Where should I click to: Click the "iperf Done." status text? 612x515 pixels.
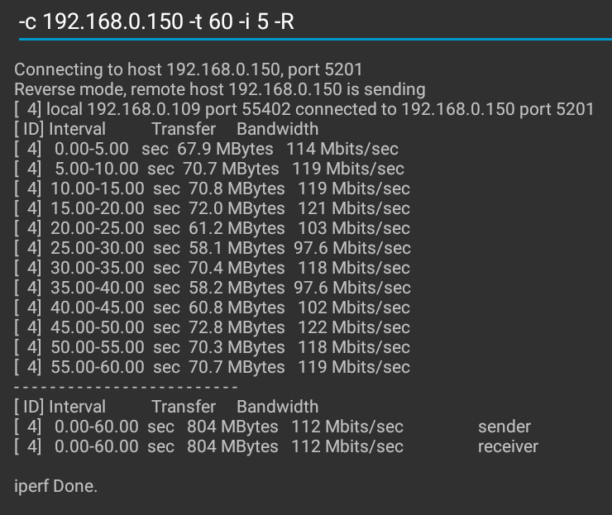coord(56,486)
